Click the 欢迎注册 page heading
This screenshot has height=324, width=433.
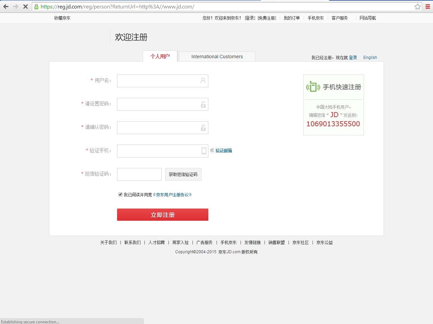tap(131, 37)
